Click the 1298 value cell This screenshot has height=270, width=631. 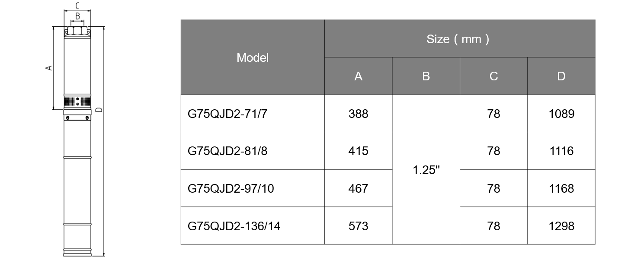(561, 226)
